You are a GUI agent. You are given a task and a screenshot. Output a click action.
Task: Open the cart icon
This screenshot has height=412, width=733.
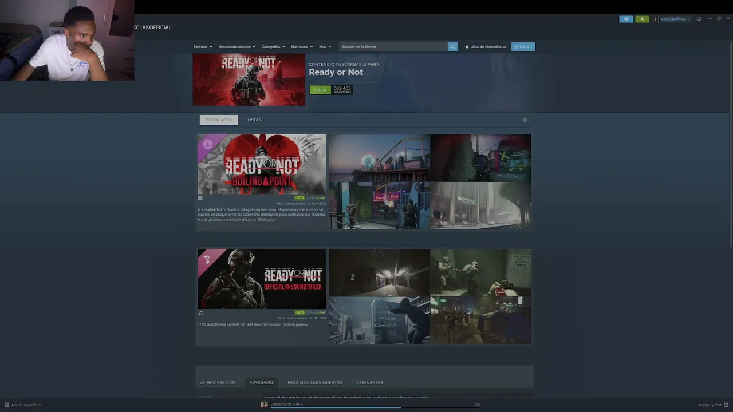516,47
